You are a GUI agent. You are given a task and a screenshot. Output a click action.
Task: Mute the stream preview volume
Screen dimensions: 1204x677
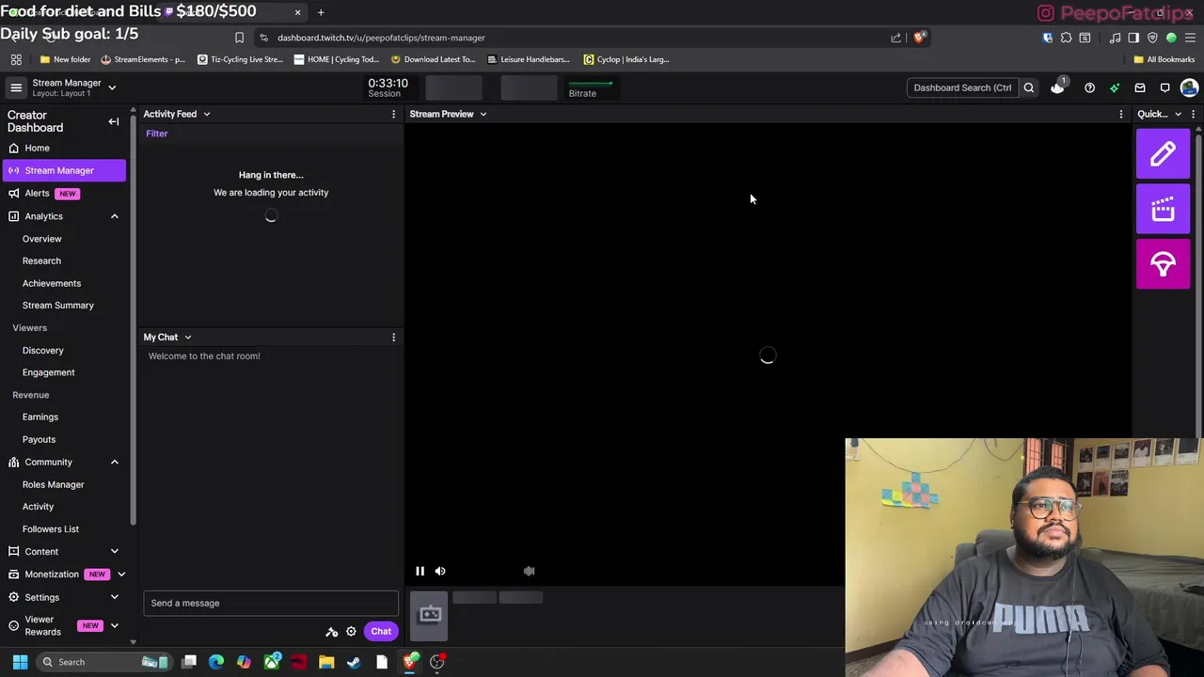[440, 571]
